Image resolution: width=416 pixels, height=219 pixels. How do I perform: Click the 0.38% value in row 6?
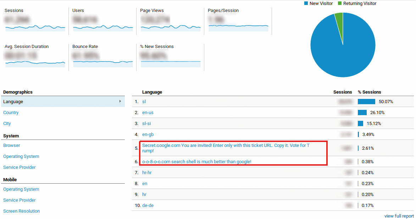coord(367,161)
